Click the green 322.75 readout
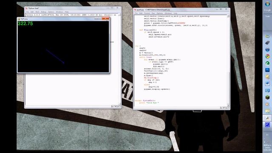Viewport: 272px width, 153px height. (x=25, y=24)
